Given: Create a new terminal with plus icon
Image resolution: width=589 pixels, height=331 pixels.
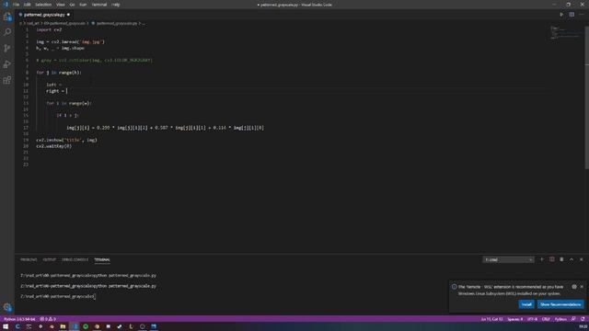Looking at the screenshot, I should click(542, 259).
